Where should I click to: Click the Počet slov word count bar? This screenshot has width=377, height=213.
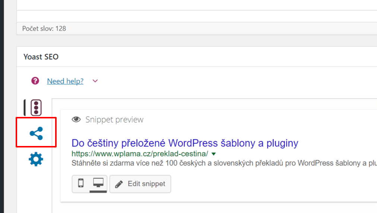(197, 28)
